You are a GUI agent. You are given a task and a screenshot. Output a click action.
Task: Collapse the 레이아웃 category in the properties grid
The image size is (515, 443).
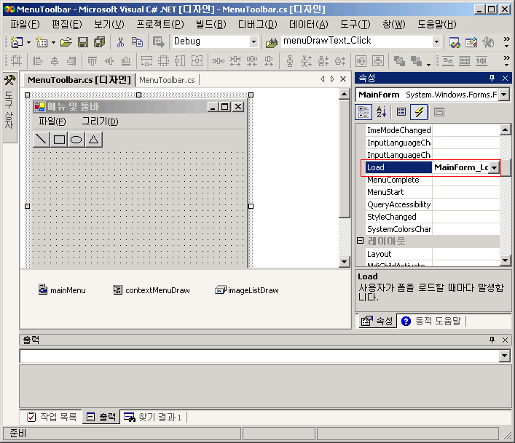point(360,242)
